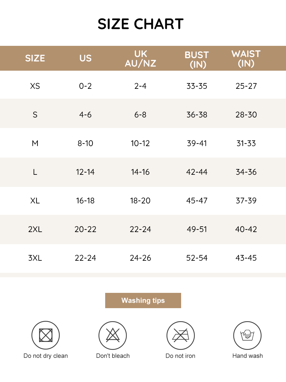
Task: Select the US column header
Action: [85, 58]
